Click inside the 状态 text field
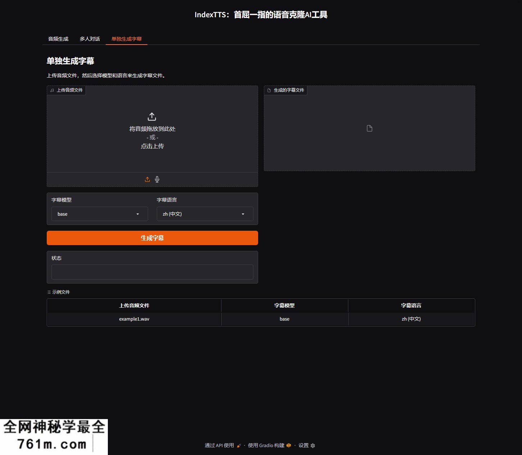The width and height of the screenshot is (522, 455). (152, 272)
